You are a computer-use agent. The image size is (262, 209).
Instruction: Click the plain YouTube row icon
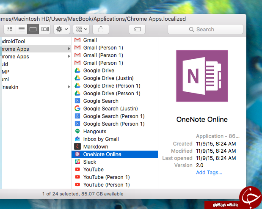point(77,169)
